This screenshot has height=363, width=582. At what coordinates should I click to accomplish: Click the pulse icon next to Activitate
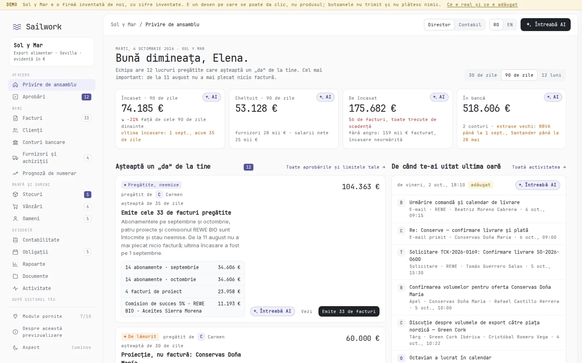(x=15, y=288)
